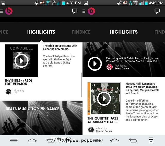165x146 pixels.
Task: Tap the Home button on the right nav bar
Action: [x=114, y=140]
